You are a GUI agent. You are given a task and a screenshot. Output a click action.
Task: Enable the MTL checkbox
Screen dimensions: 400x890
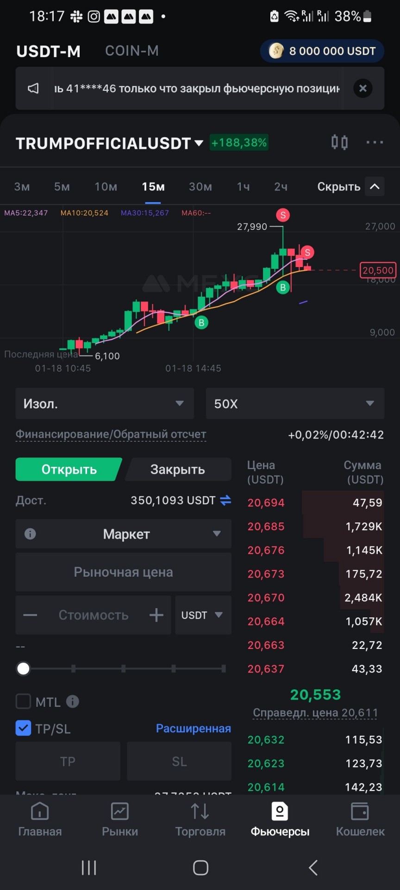click(x=23, y=701)
